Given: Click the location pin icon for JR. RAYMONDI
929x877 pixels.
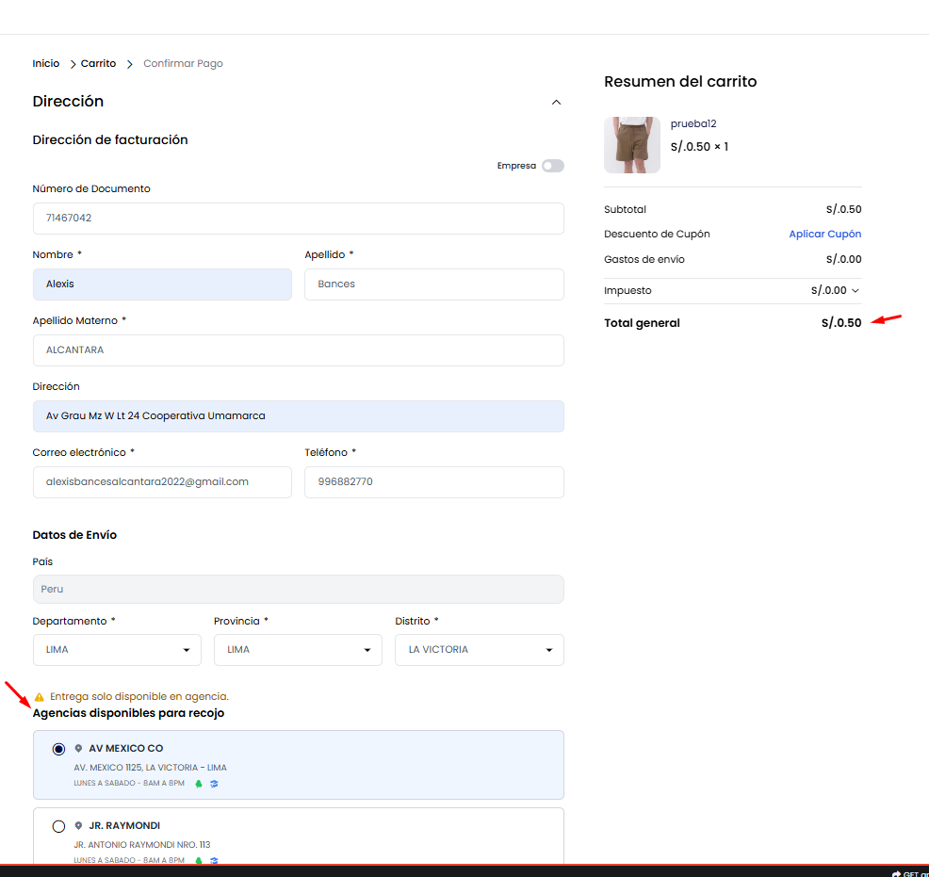Looking at the screenshot, I should click(79, 826).
